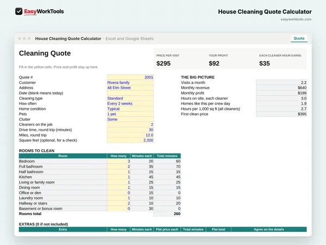Select Hours per 1,000 sq ft value 2.7
Image resolution: width=326 pixels, height=245 pixels.
281,109
